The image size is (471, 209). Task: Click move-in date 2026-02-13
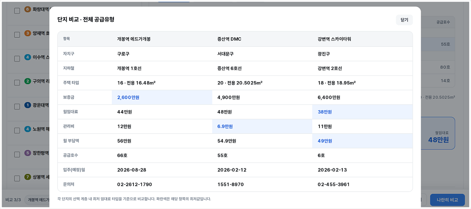pyautogui.click(x=332, y=170)
